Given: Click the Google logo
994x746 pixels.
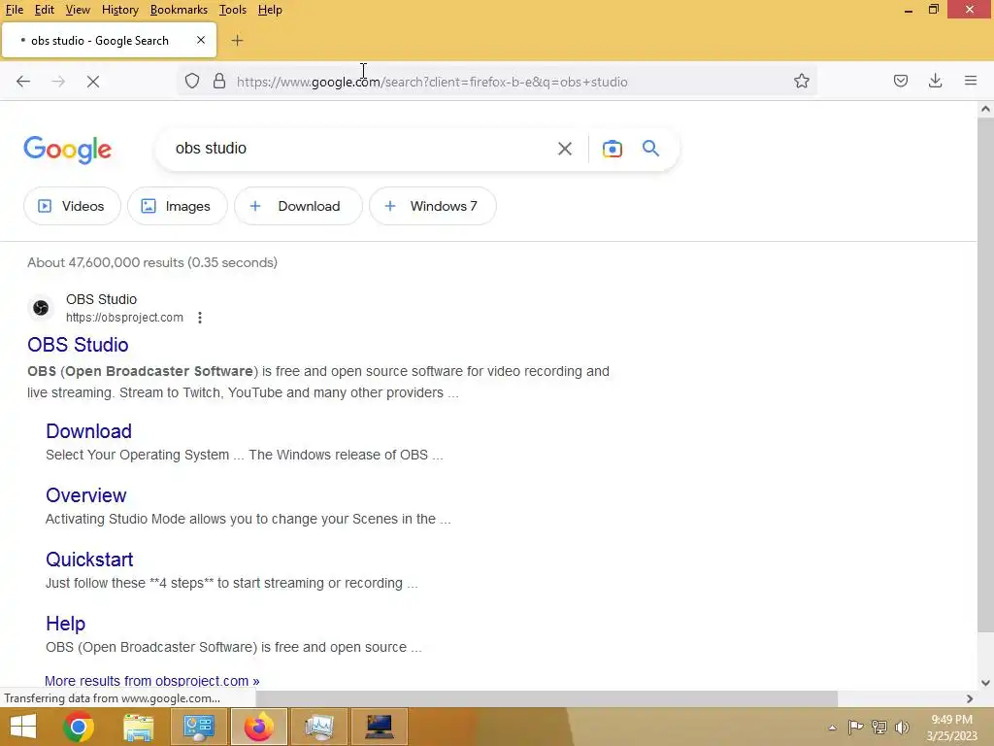Looking at the screenshot, I should click(67, 150).
